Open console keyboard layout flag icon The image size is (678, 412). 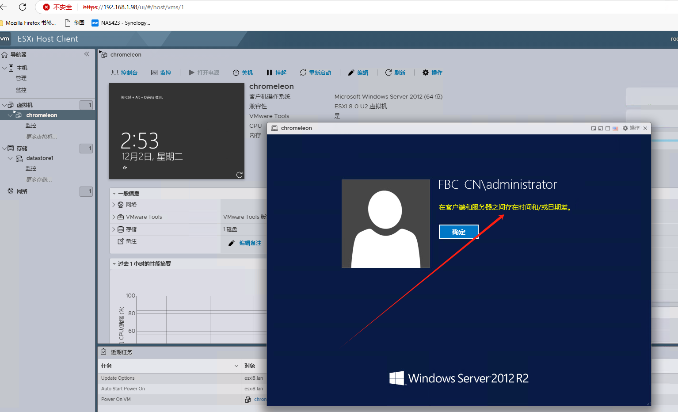[615, 128]
